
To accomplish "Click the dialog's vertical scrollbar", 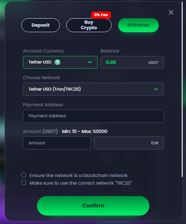I will point(182,89).
